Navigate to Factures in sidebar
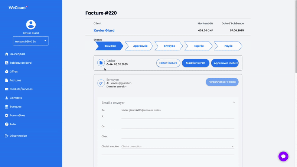This screenshot has height=167, width=297. click(x=16, y=80)
